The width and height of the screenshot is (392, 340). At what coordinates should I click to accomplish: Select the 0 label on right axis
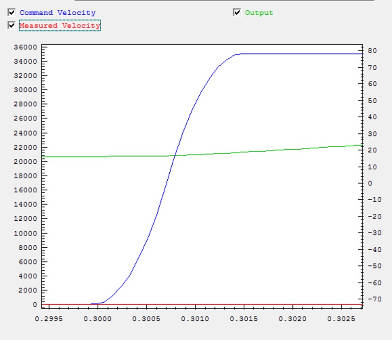point(370,183)
